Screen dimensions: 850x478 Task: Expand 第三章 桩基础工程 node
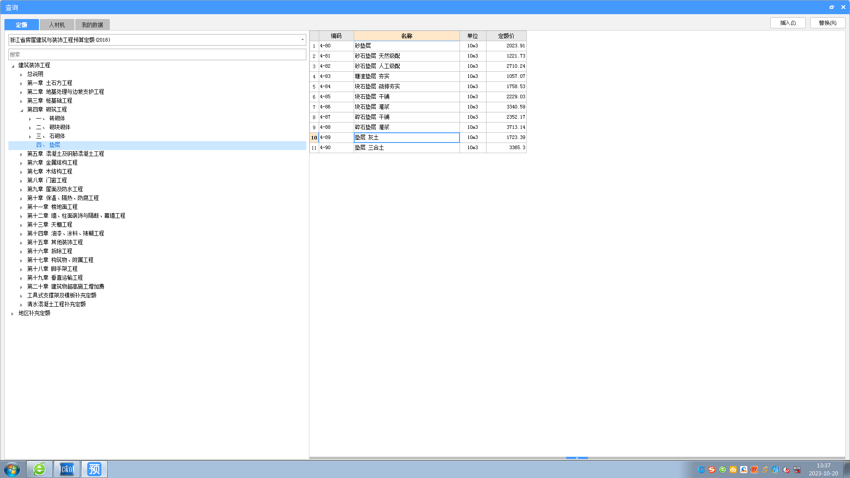click(x=21, y=101)
